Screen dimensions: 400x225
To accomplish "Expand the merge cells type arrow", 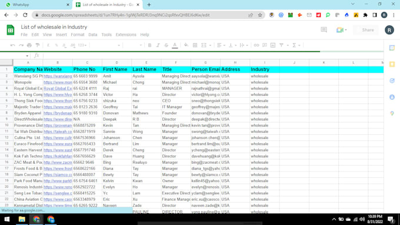I will point(210,45).
